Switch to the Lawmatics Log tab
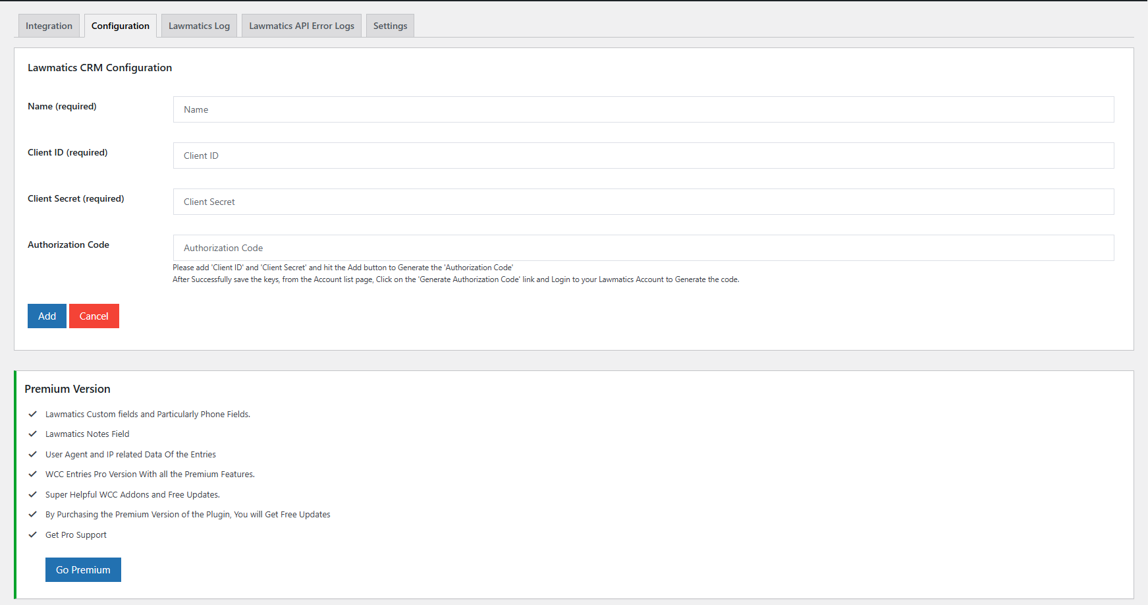The height and width of the screenshot is (605, 1148). click(x=199, y=26)
